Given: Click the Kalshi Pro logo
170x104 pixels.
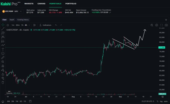Looking at the screenshot, I should [x=10, y=4].
